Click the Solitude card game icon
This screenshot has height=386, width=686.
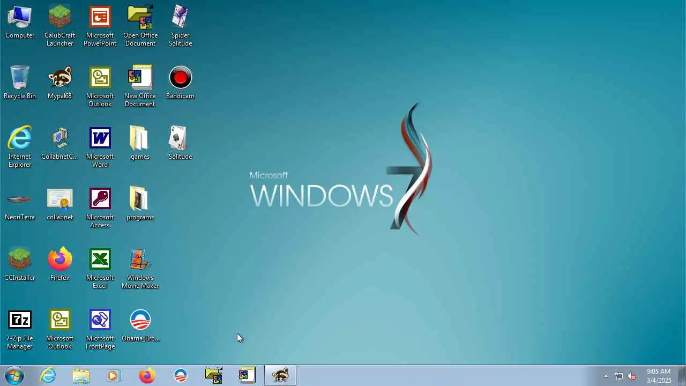[180, 143]
